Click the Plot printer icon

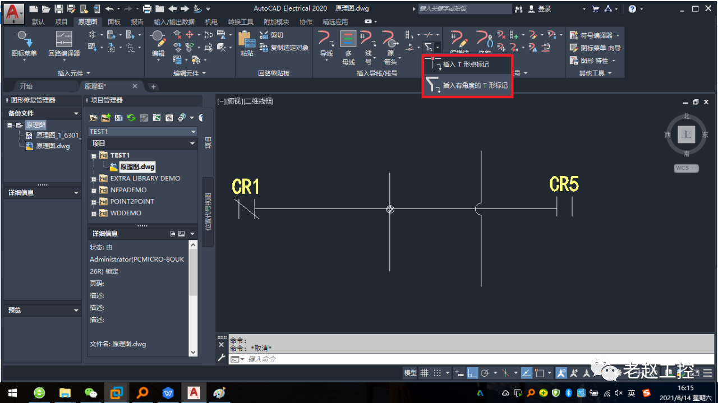click(x=147, y=9)
